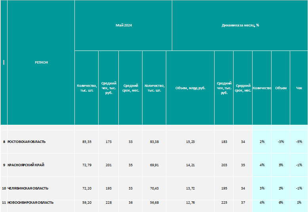308x212 pixels.
Task: Select the -1% cell in Челябинская область row
Action: [x=299, y=188]
